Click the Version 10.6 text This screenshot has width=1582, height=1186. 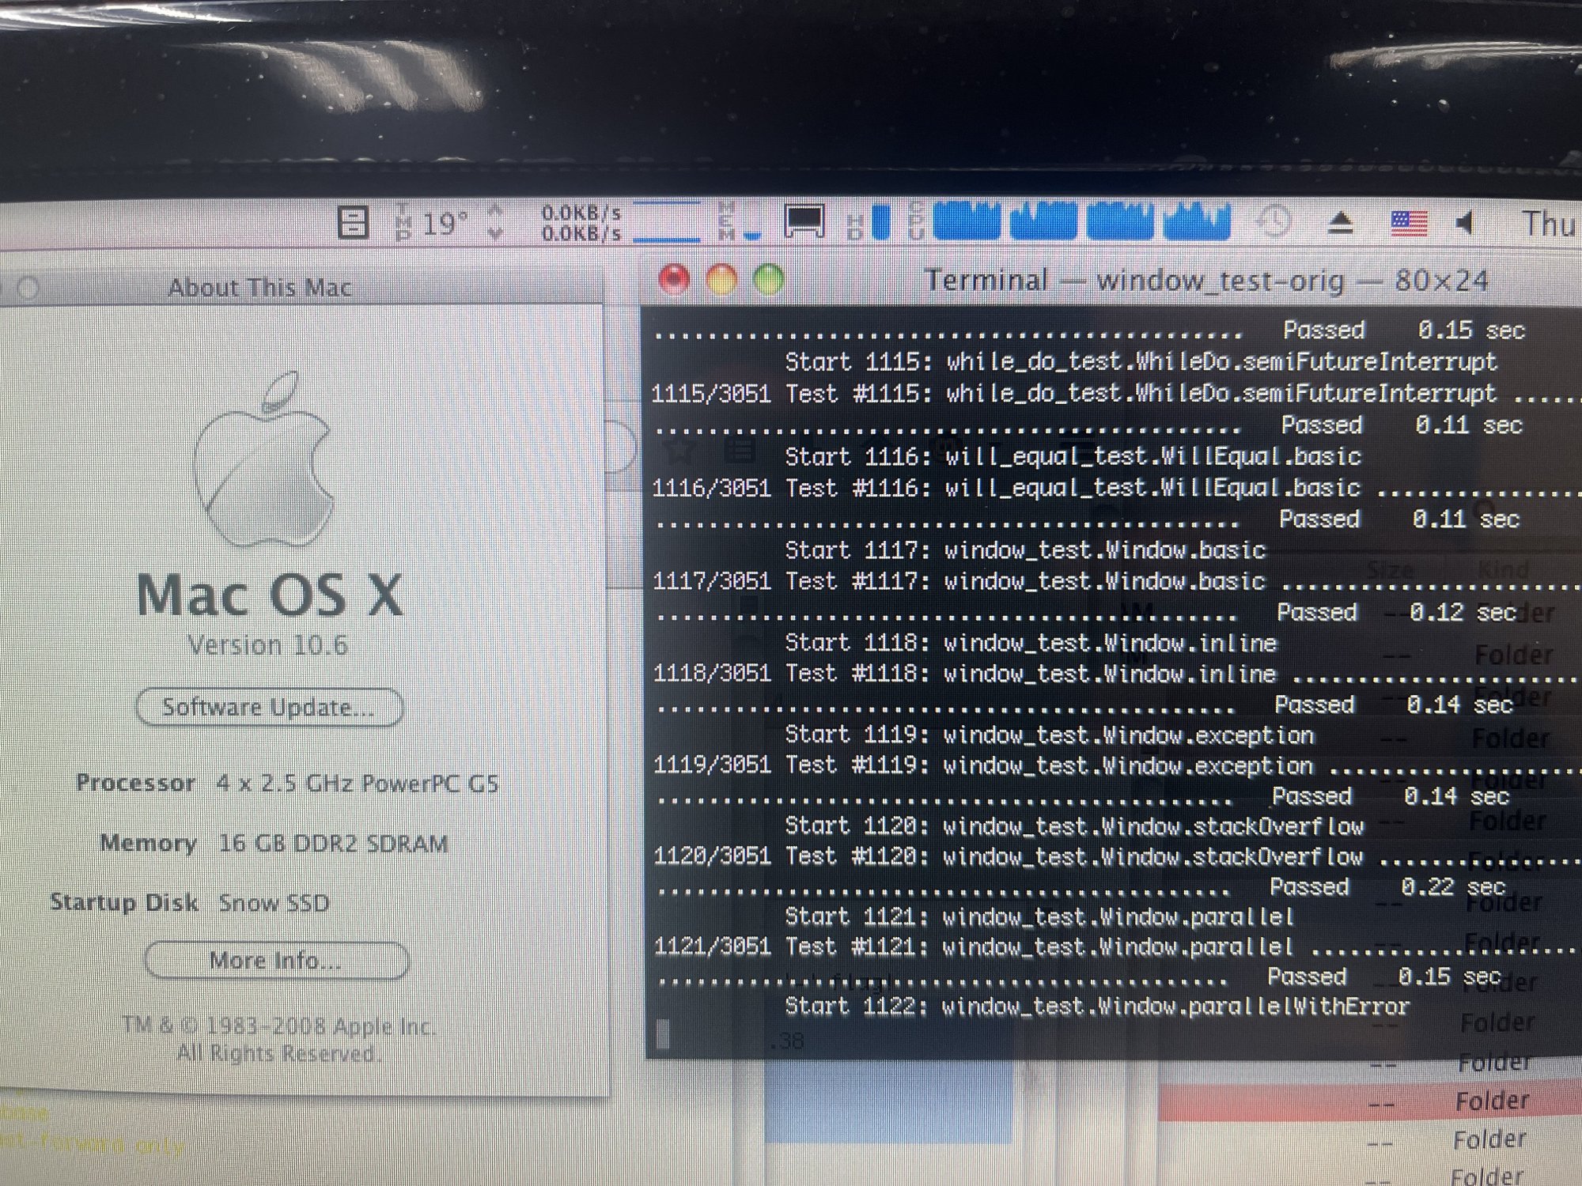pos(268,645)
